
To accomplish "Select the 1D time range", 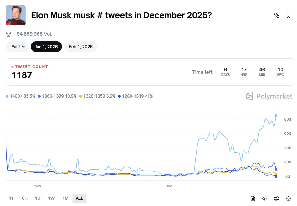I will [x=38, y=198].
